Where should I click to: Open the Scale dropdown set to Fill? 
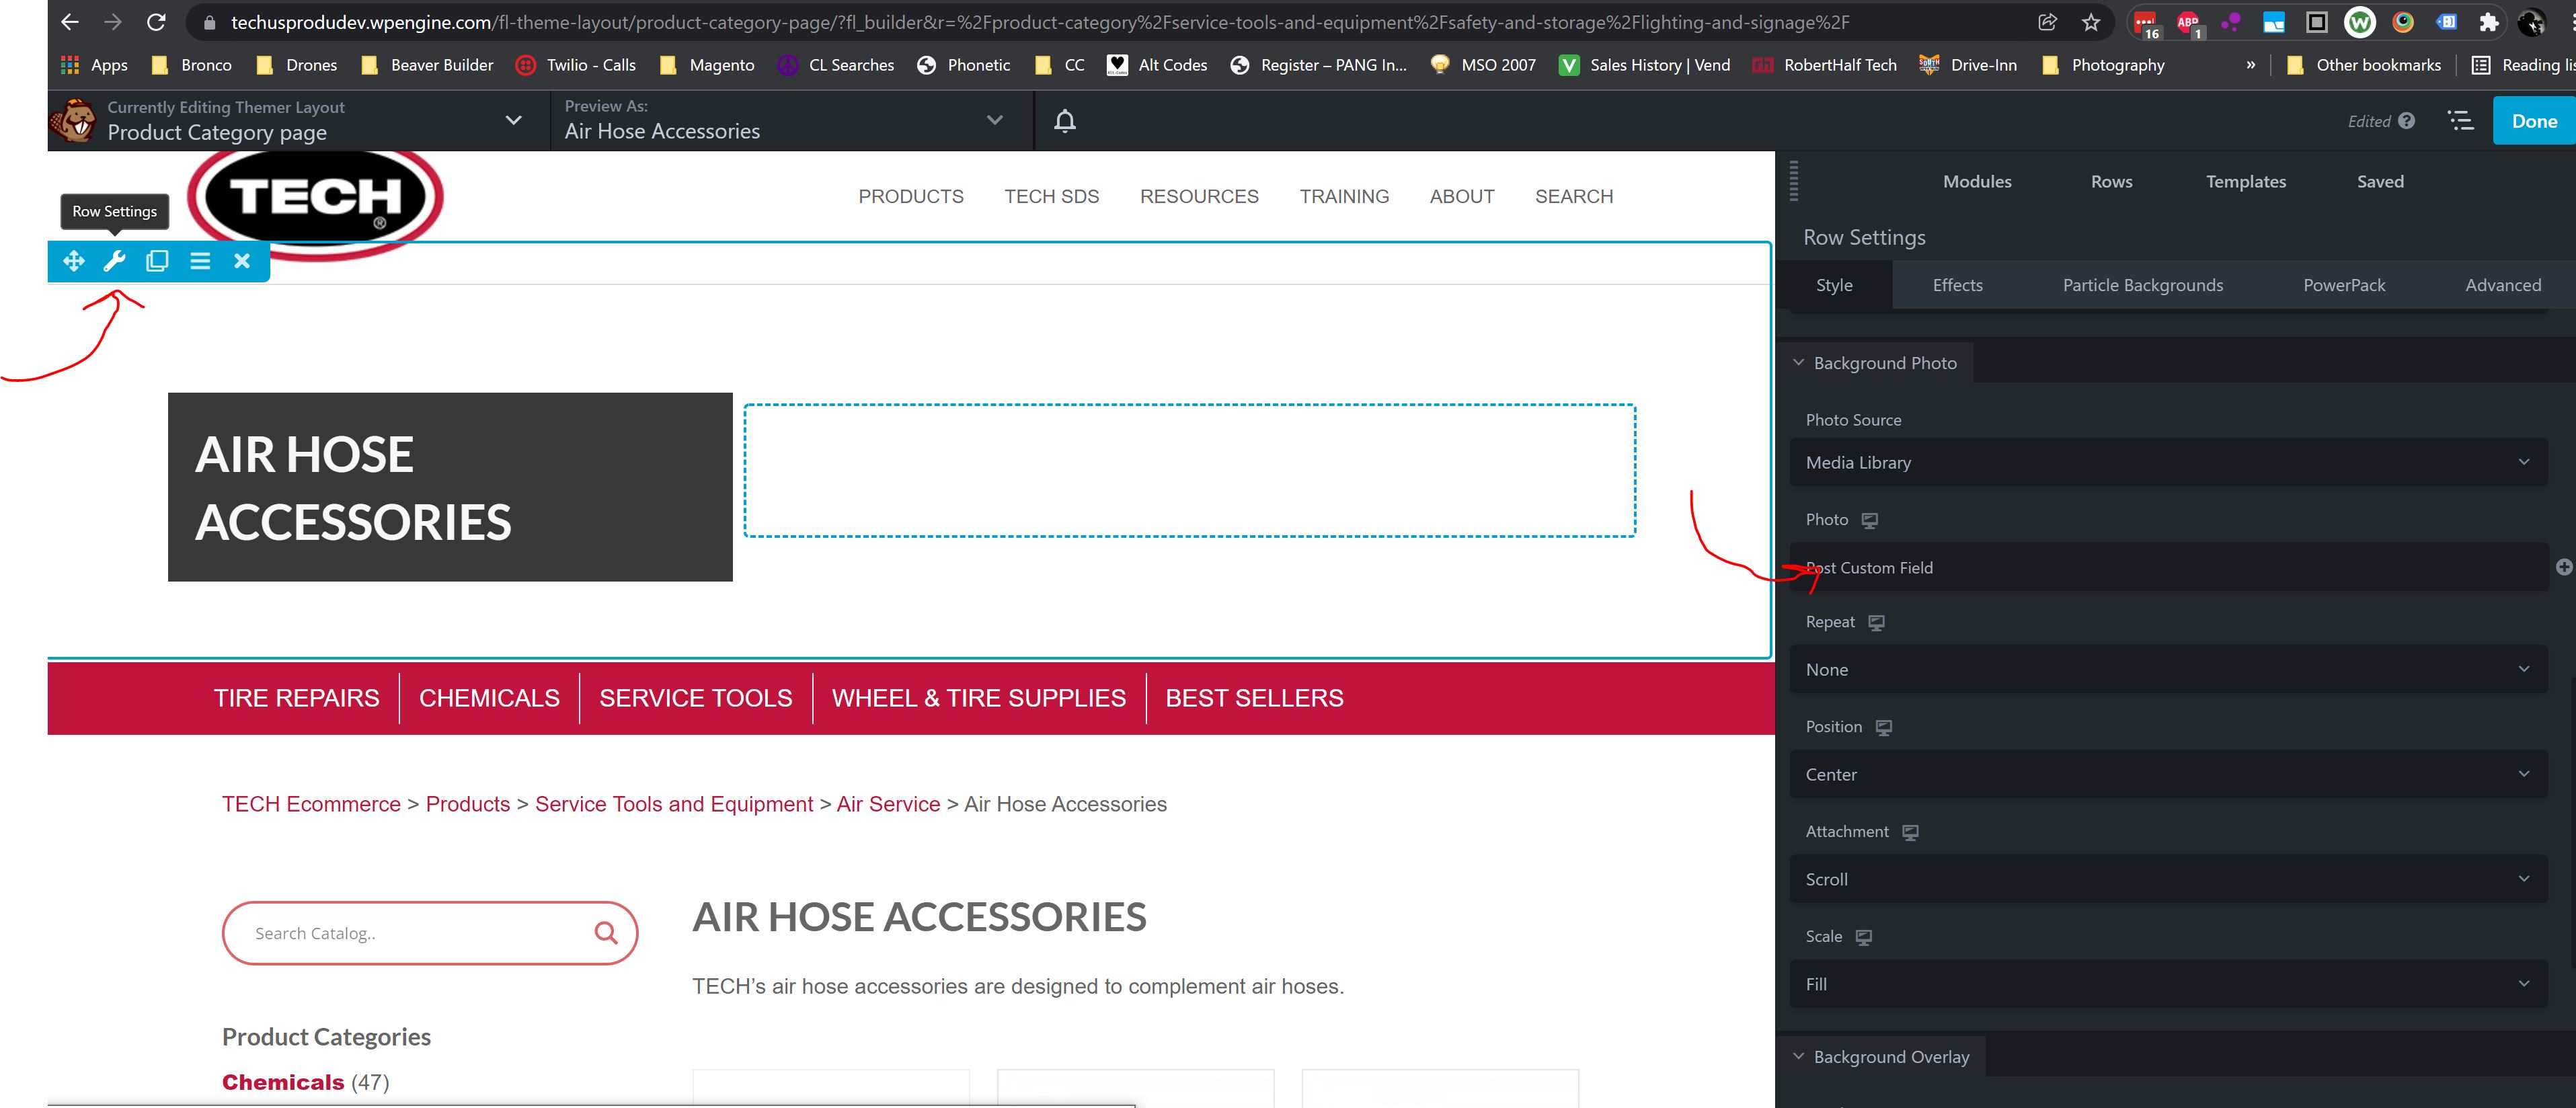tap(2168, 984)
